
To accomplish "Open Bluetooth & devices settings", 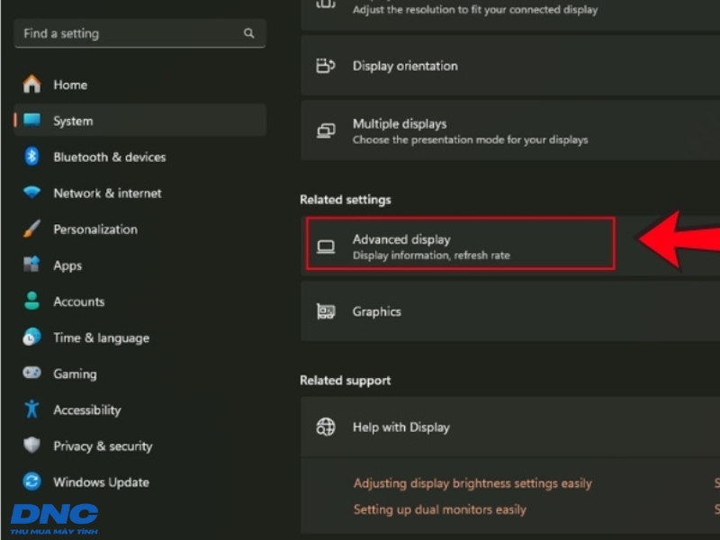I will pos(140,157).
